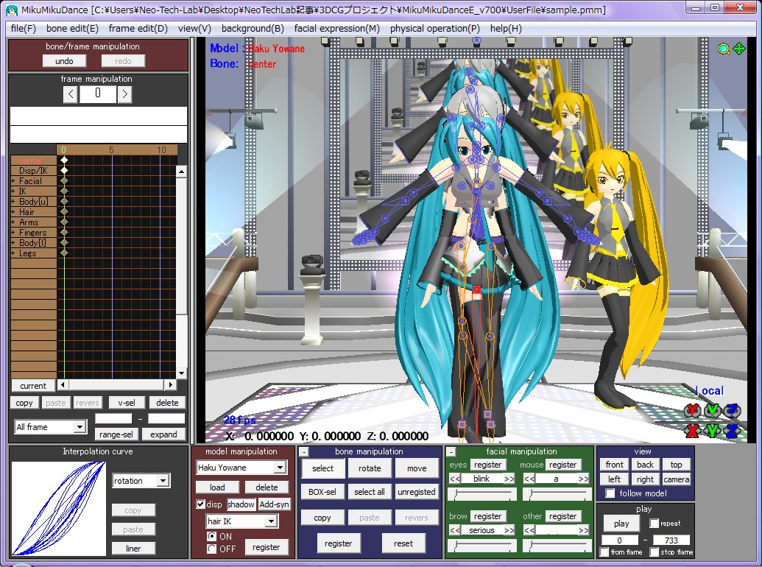Toggle the disp checkbox for the model
The width and height of the screenshot is (762, 567).
(200, 504)
